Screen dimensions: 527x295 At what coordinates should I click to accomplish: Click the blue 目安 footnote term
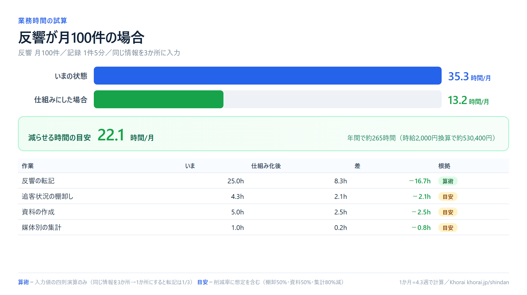203,282
